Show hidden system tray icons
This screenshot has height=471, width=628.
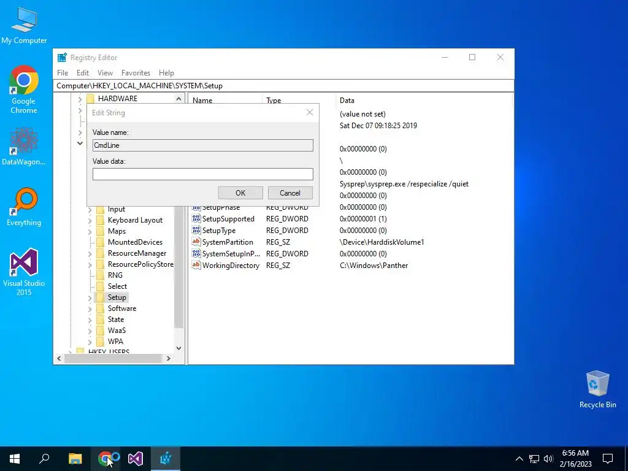click(519, 459)
